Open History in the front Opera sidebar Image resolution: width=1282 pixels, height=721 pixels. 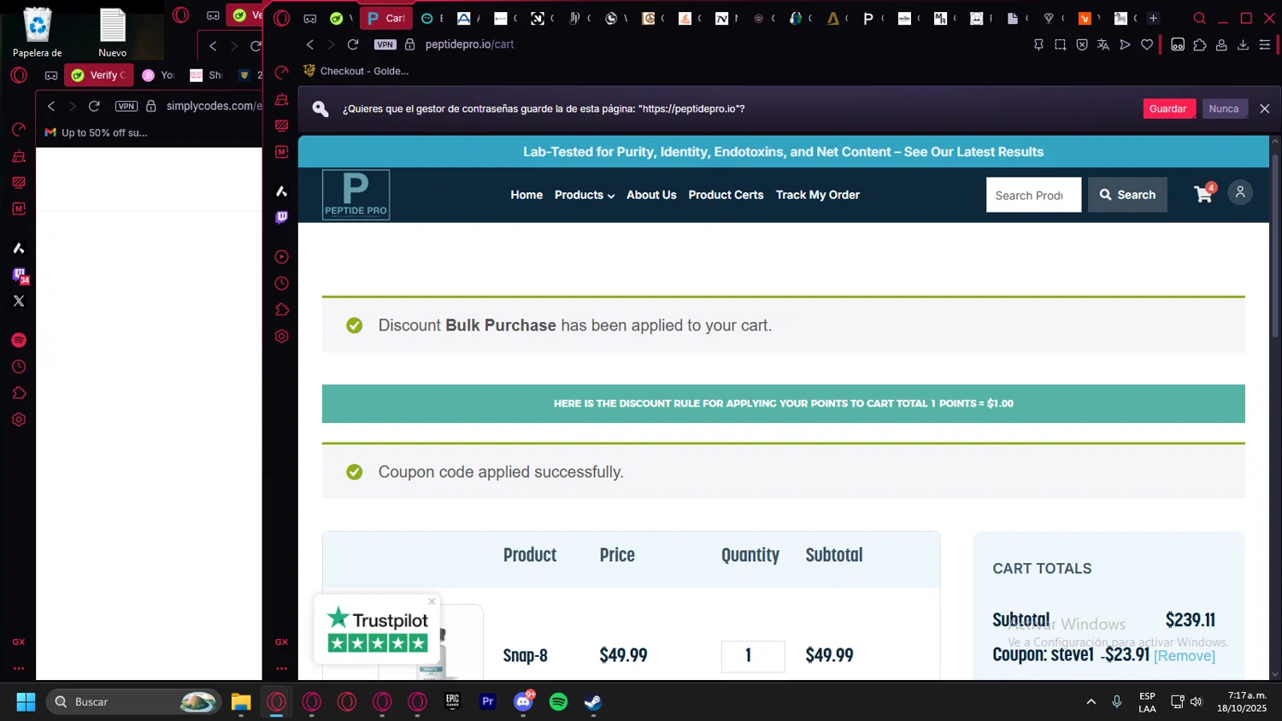[x=281, y=284]
